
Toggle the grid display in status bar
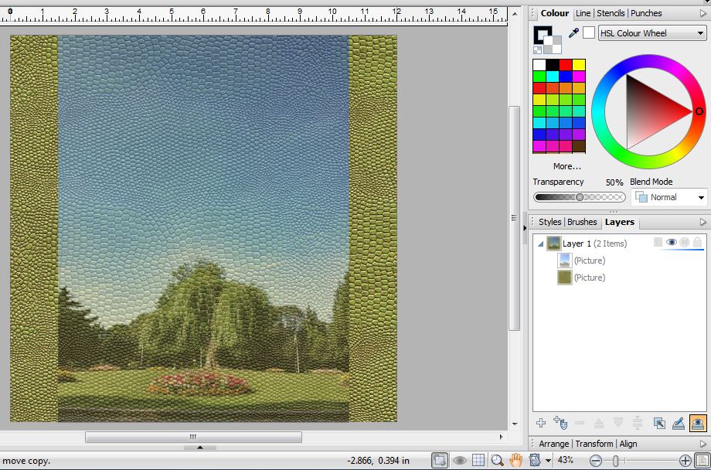(478, 461)
